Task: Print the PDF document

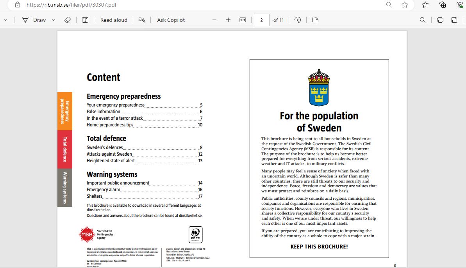Action: click(440, 20)
